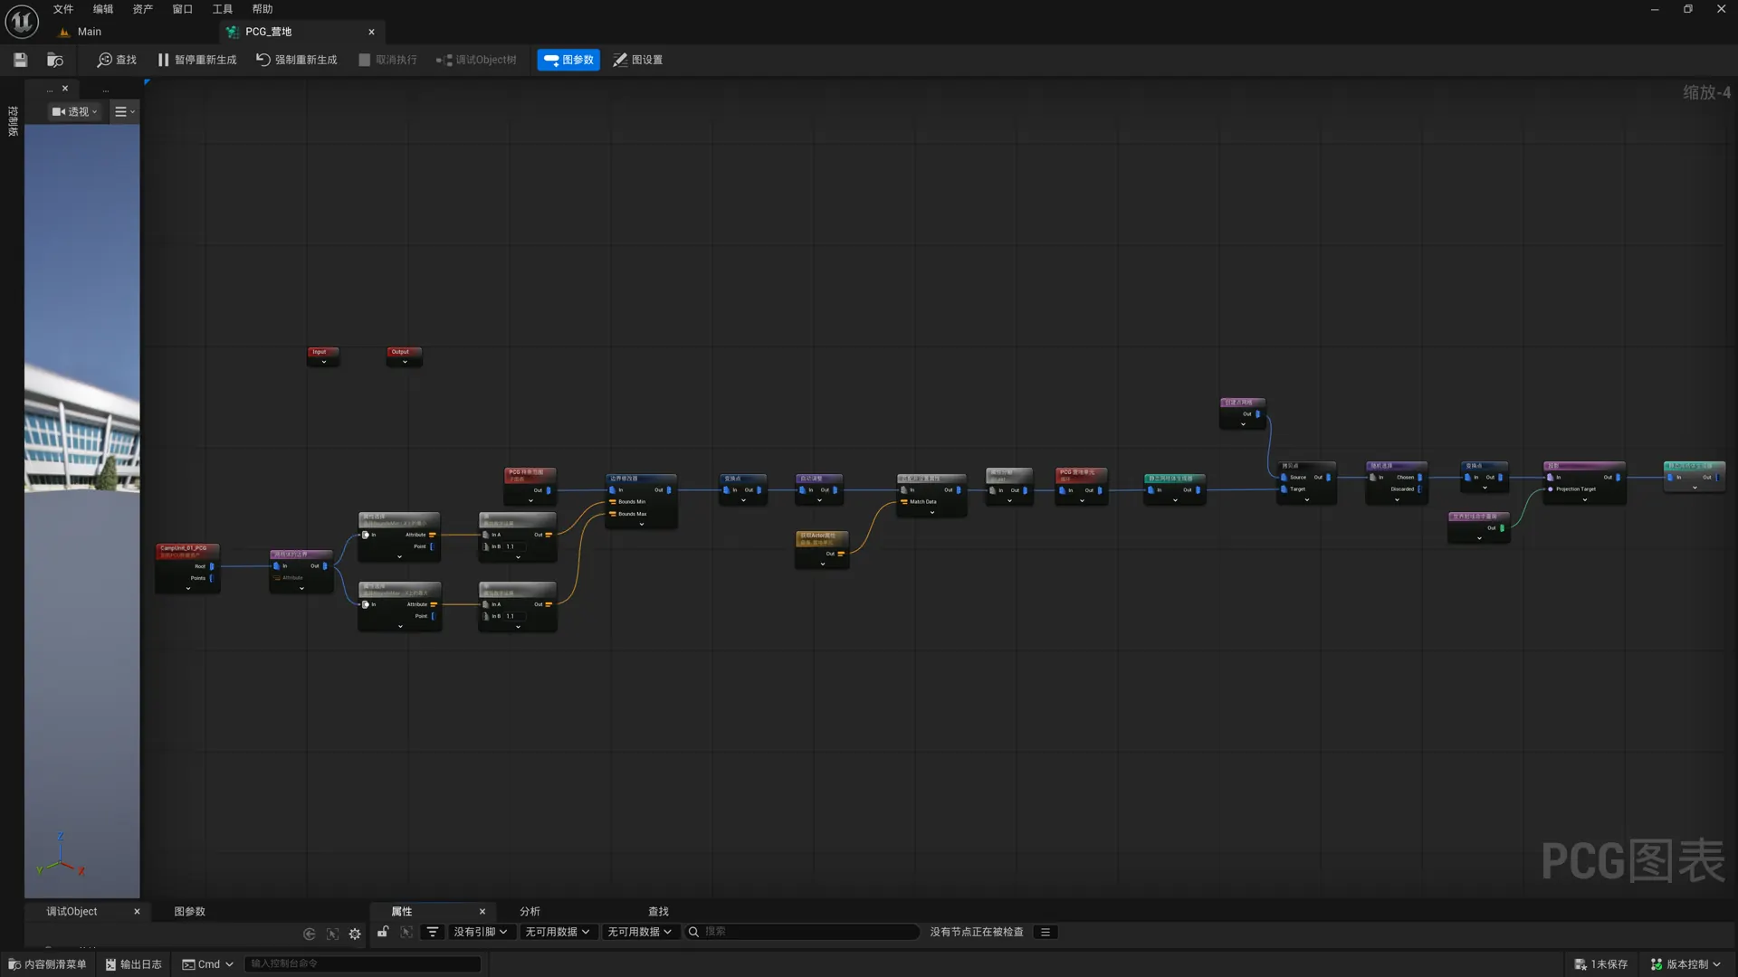Close the 属性 properties tab

point(482,911)
